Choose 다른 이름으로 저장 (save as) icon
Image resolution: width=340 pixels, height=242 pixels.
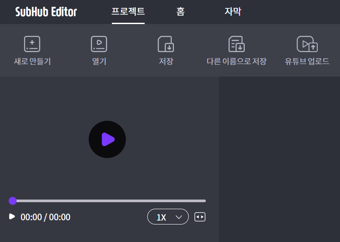236,44
